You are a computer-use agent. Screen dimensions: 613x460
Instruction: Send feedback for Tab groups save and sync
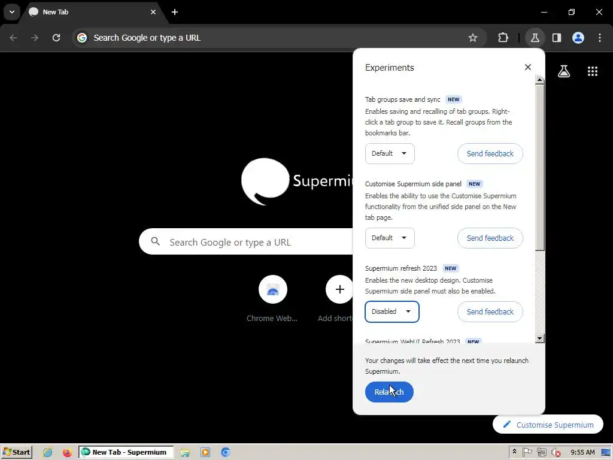[x=490, y=154]
